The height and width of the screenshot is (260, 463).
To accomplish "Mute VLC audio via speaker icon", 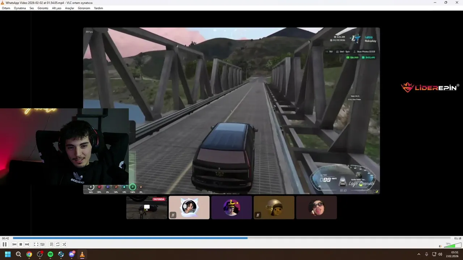I will [440, 246].
